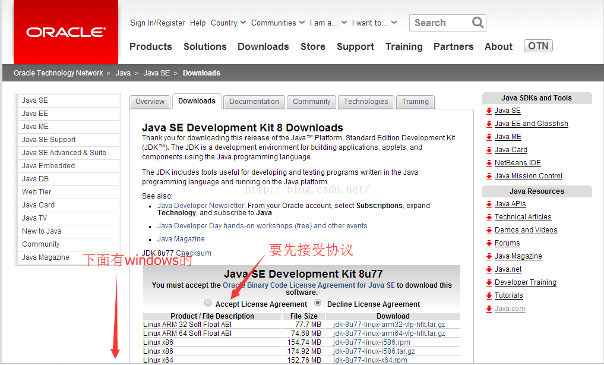The image size is (604, 365).
Task: Click arrow icon beside Forums
Action: point(489,244)
